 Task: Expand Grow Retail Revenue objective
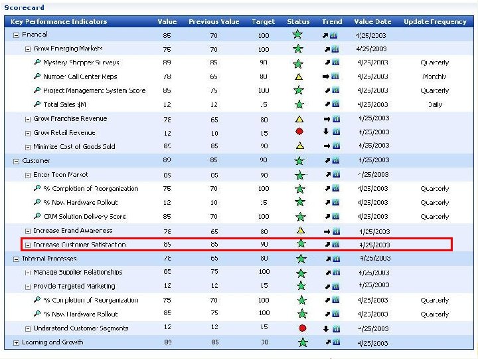tap(28, 134)
